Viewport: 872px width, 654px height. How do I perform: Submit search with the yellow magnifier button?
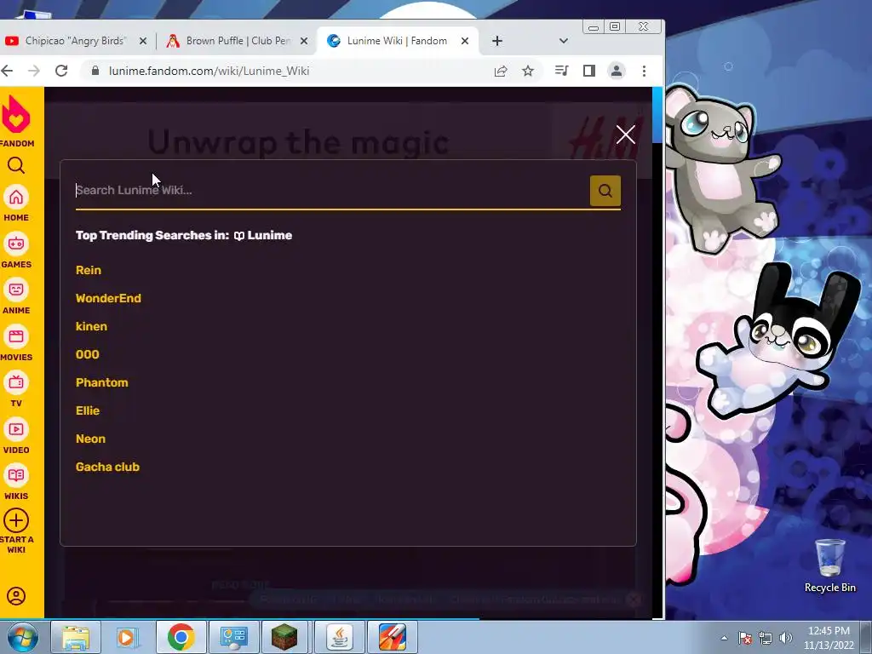point(605,191)
